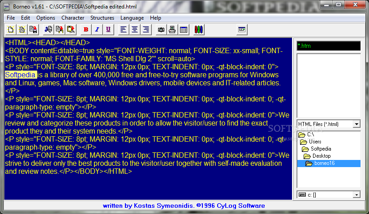Screen dimensions: 369x214
Task: Maximize the Borneo window
Action: click(339, 5)
